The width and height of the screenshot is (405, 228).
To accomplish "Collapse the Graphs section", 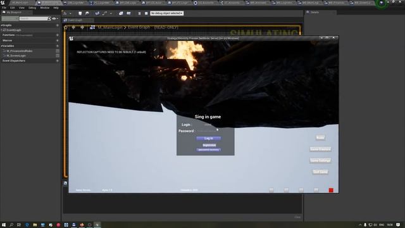I will tap(1, 25).
